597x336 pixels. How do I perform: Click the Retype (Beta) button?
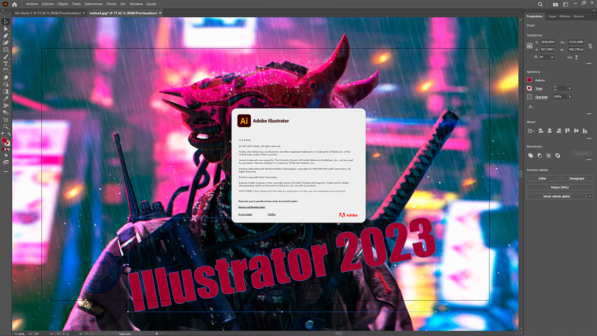click(559, 187)
